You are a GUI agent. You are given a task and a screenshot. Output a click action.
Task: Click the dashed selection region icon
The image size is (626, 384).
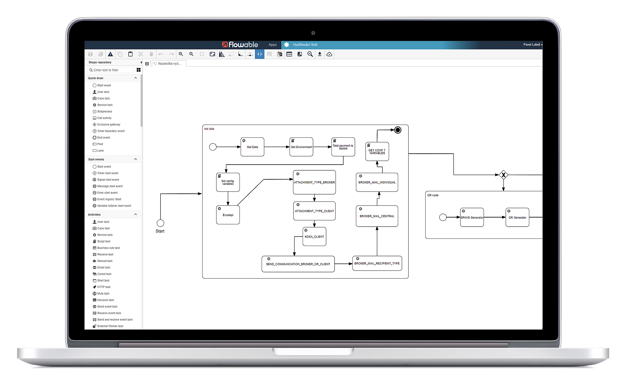click(231, 54)
